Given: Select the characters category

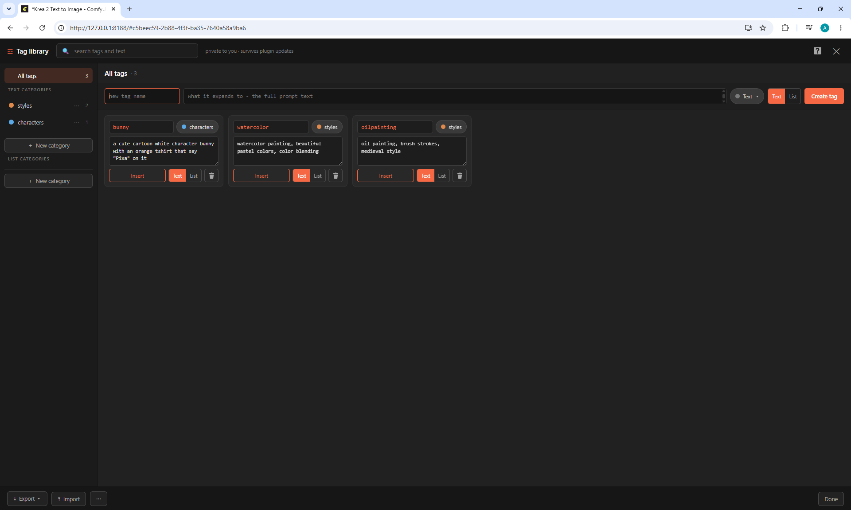Looking at the screenshot, I should 48,122.
